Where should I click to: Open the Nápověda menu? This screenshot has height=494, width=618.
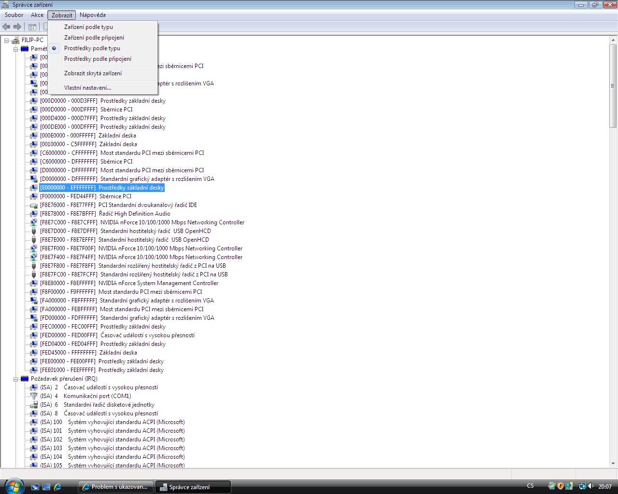pyautogui.click(x=93, y=15)
